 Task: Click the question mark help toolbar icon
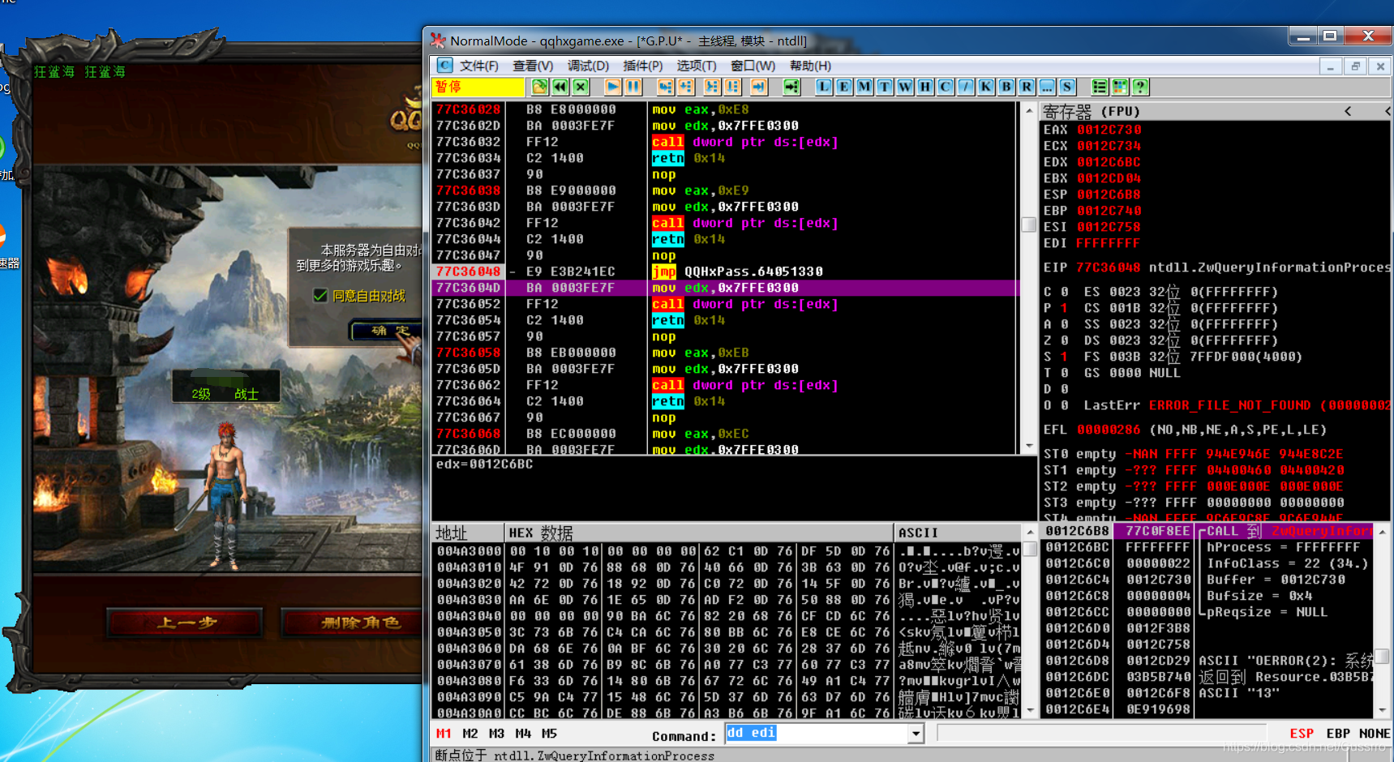(1140, 87)
